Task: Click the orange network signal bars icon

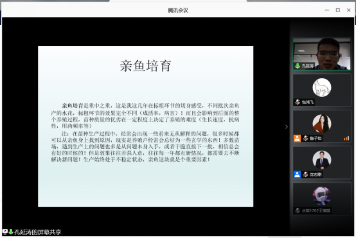Action: click(346, 139)
